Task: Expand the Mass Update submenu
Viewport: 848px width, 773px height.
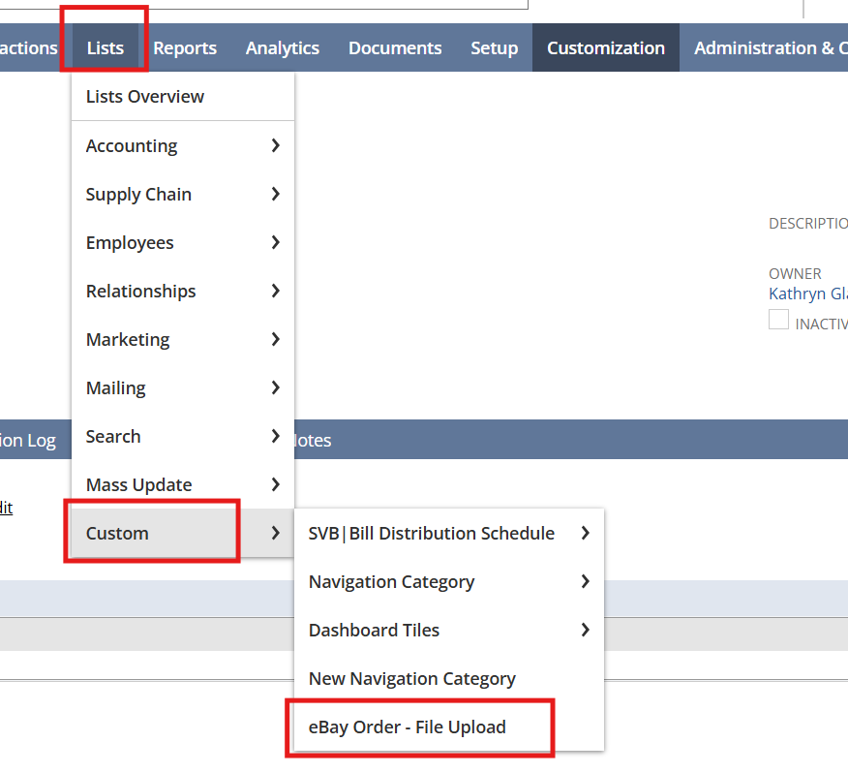Action: [182, 484]
